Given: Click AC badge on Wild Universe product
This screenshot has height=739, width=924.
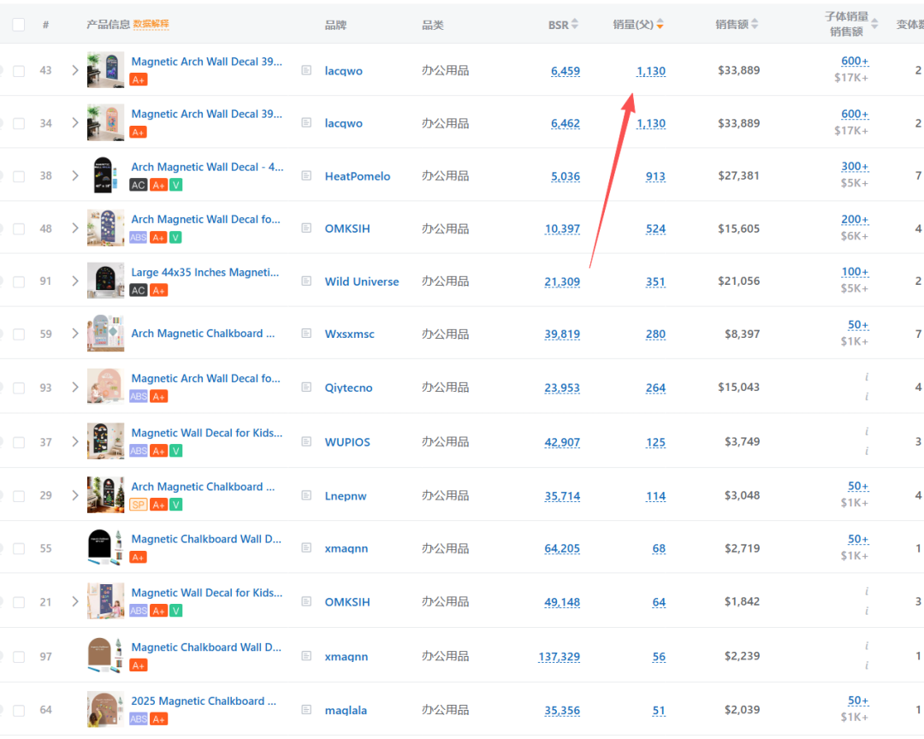Looking at the screenshot, I should click(138, 291).
